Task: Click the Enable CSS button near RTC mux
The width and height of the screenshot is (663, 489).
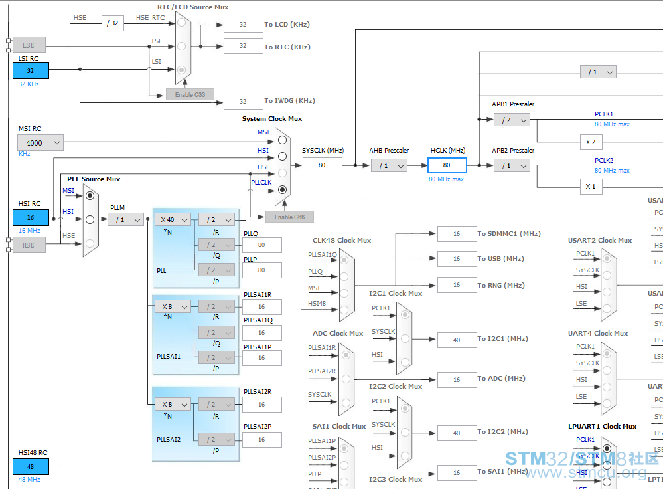Action: (x=190, y=94)
